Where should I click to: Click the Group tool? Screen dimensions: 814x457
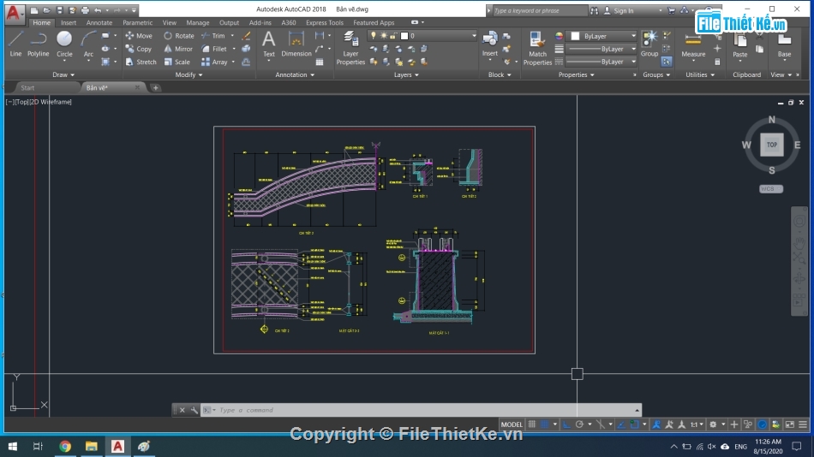point(649,45)
